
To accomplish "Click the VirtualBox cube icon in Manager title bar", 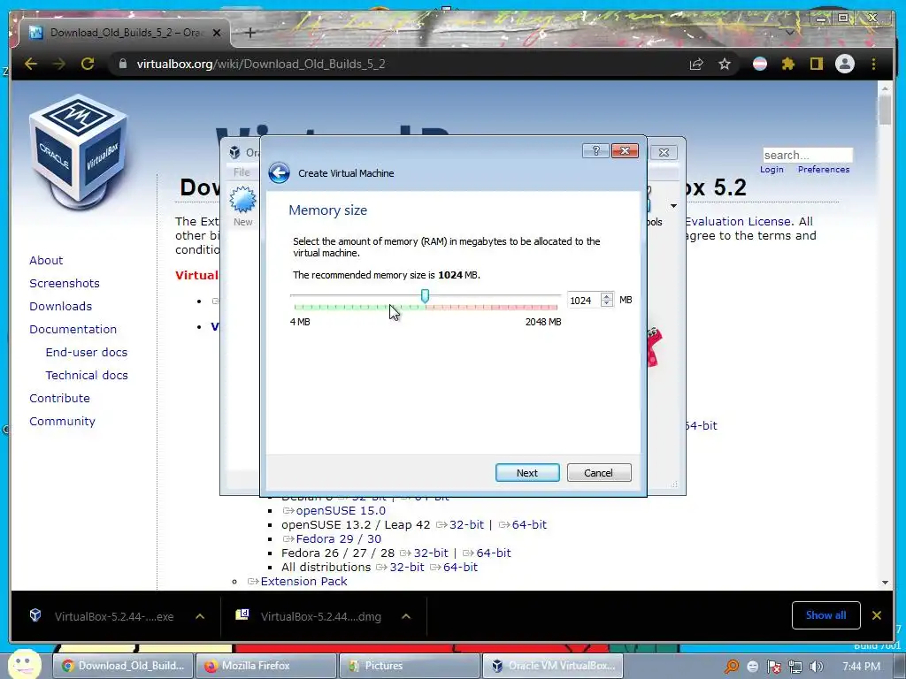I will coord(234,152).
